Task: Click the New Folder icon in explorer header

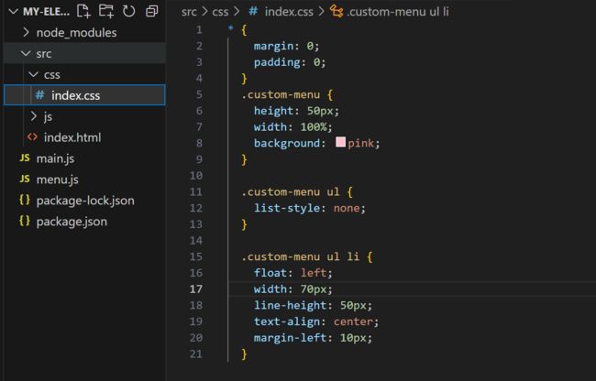Action: coord(106,11)
